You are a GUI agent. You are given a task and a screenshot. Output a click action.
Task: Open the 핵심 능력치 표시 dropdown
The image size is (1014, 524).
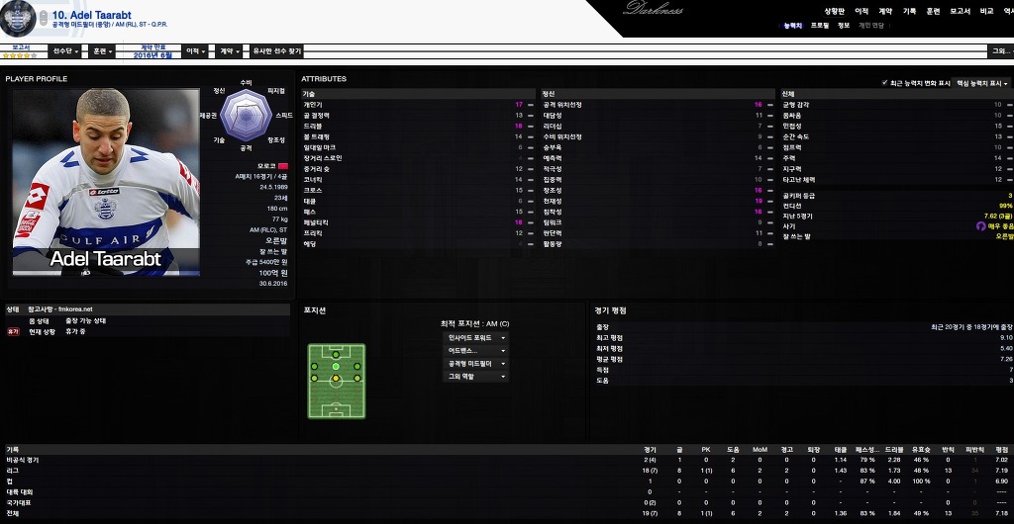[981, 83]
